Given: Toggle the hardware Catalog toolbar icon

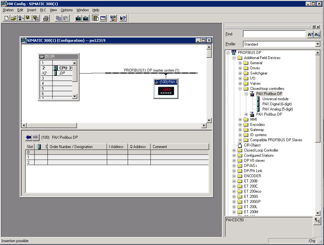Looking at the screenshot, I should click(96, 18).
